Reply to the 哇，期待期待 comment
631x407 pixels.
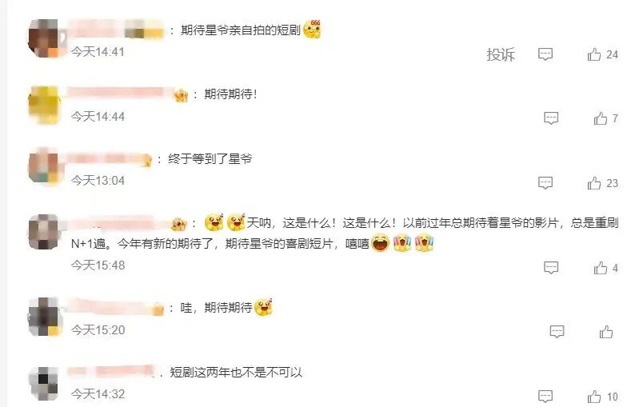tap(557, 332)
